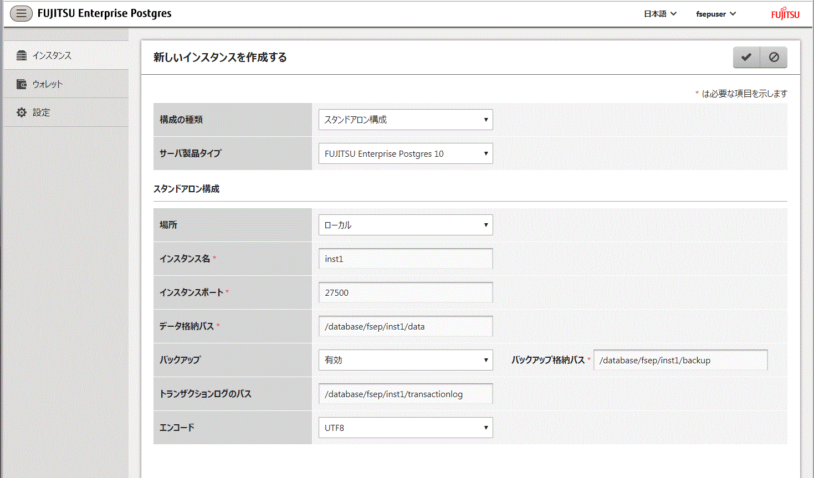Click the データ格納パス input field
This screenshot has height=478, width=814.
[x=406, y=326]
